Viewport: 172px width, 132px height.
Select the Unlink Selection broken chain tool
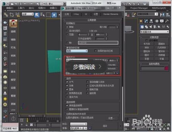[x=12, y=14]
